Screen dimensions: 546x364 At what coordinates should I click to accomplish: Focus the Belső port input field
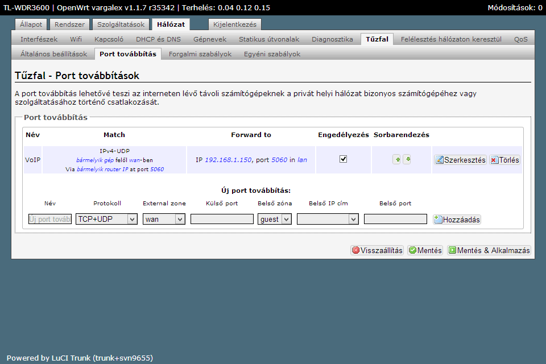coord(395,219)
